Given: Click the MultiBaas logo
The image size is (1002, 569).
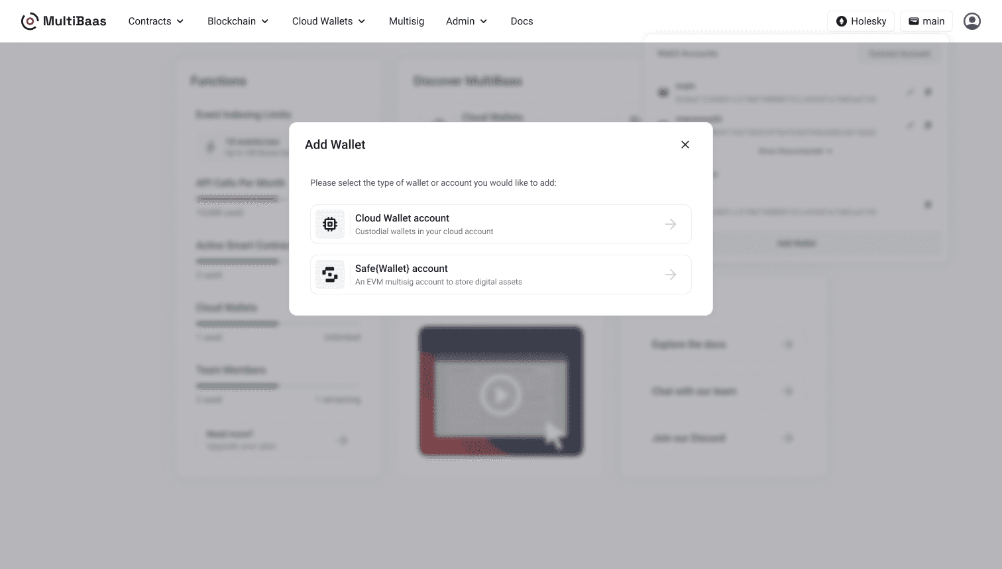Looking at the screenshot, I should pyautogui.click(x=64, y=21).
